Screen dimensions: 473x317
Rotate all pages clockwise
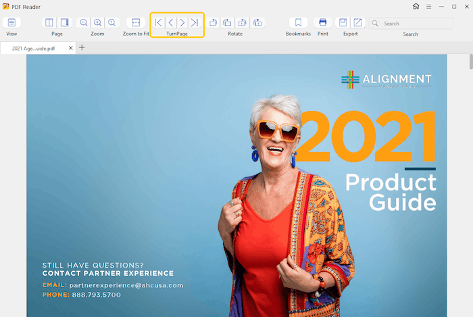(x=227, y=22)
